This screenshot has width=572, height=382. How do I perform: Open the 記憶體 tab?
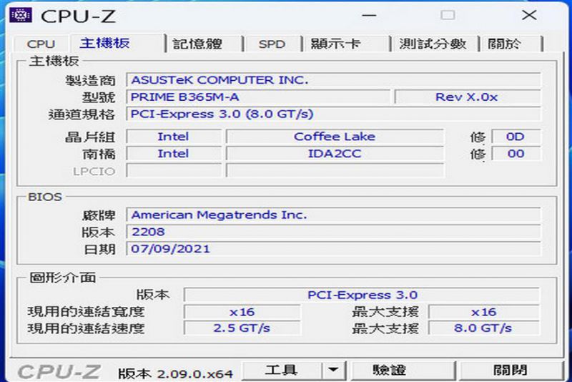198,44
